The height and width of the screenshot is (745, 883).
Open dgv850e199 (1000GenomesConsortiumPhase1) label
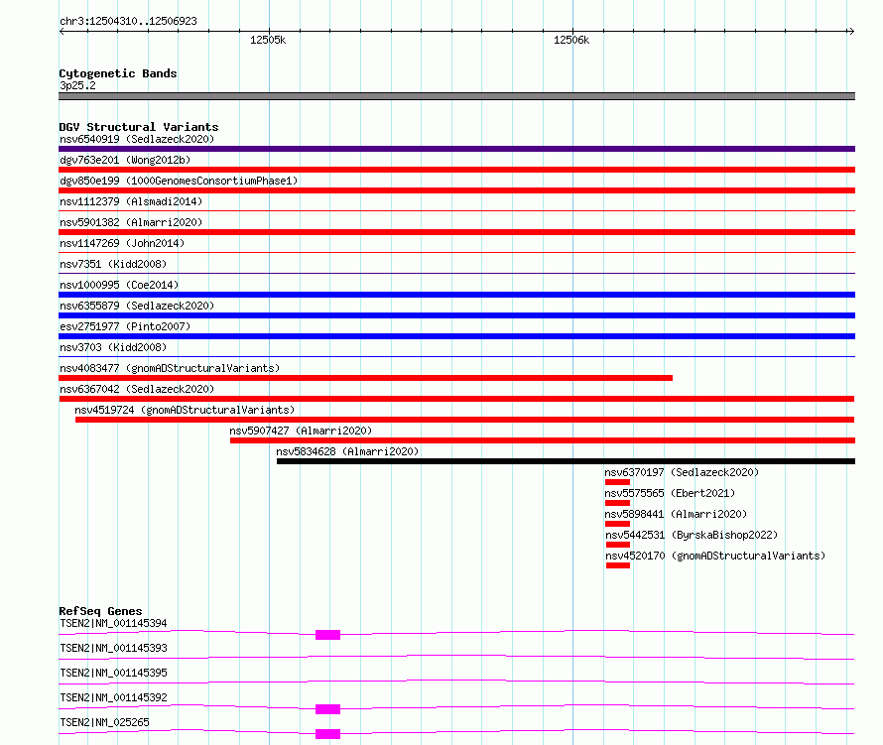pyautogui.click(x=179, y=181)
